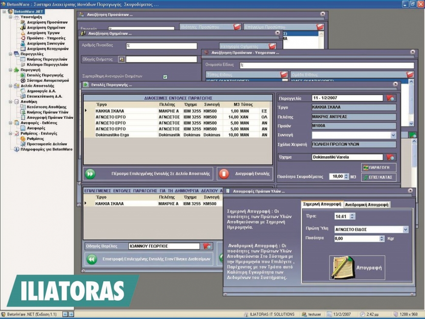The image size is (425, 319).
Task: Click Πέρασμα Επιλεγμένης Εντολής Σε Δελτίο Αποστολής
Action: (x=148, y=173)
